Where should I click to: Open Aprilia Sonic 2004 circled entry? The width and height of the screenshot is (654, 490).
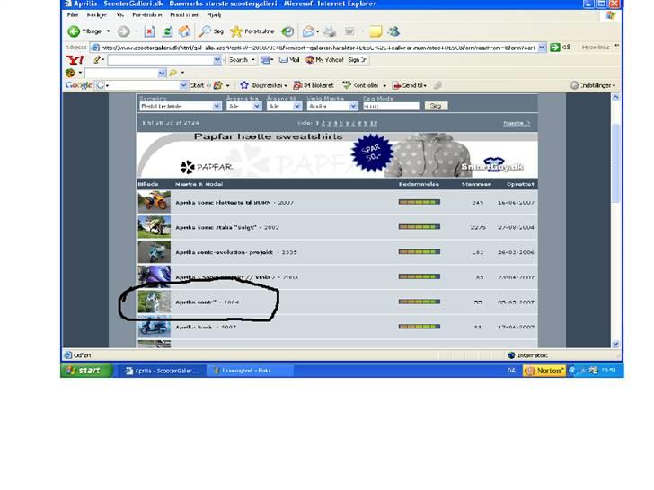207,302
